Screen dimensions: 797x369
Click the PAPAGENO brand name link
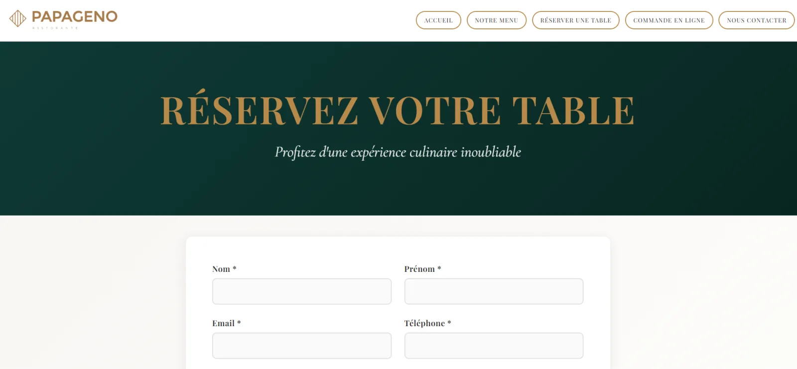pos(75,16)
